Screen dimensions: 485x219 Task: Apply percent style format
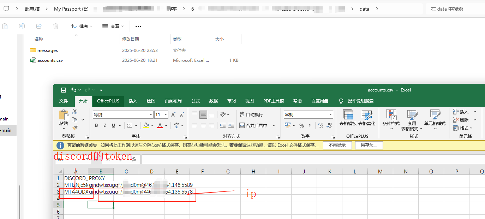(301, 125)
